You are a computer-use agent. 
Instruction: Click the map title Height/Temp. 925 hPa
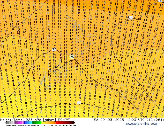coord(21,120)
